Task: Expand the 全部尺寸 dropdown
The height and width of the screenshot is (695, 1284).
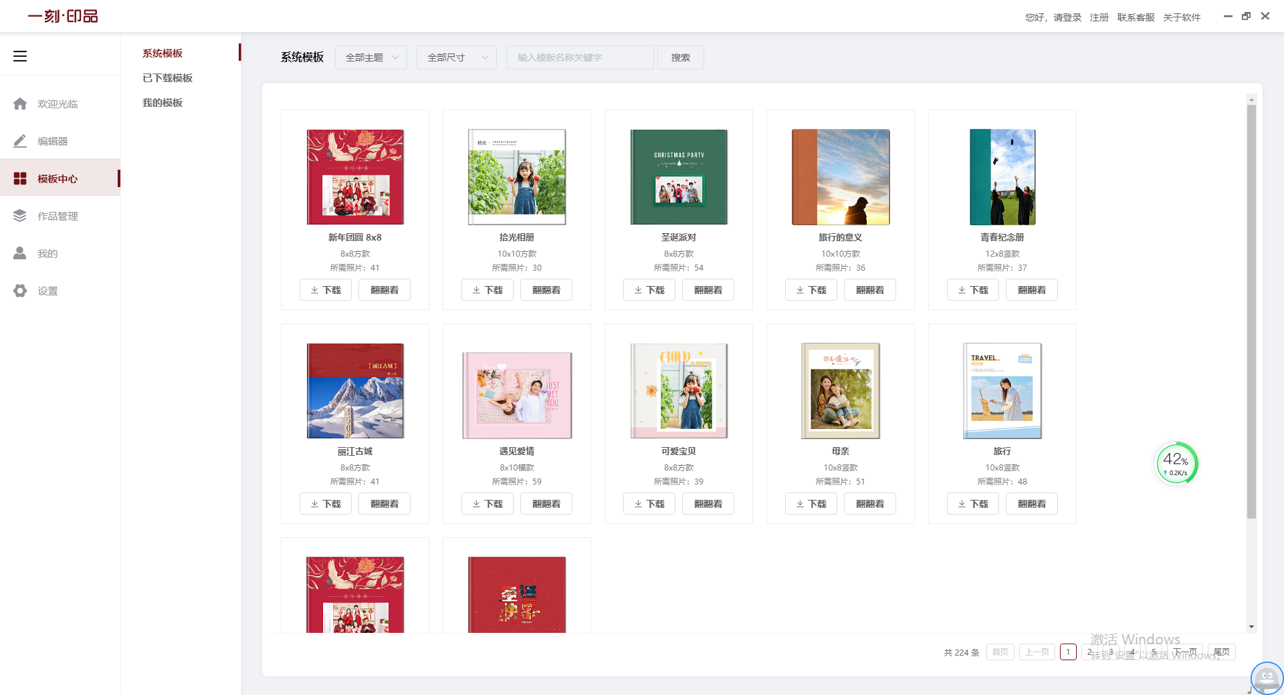Action: coord(457,57)
